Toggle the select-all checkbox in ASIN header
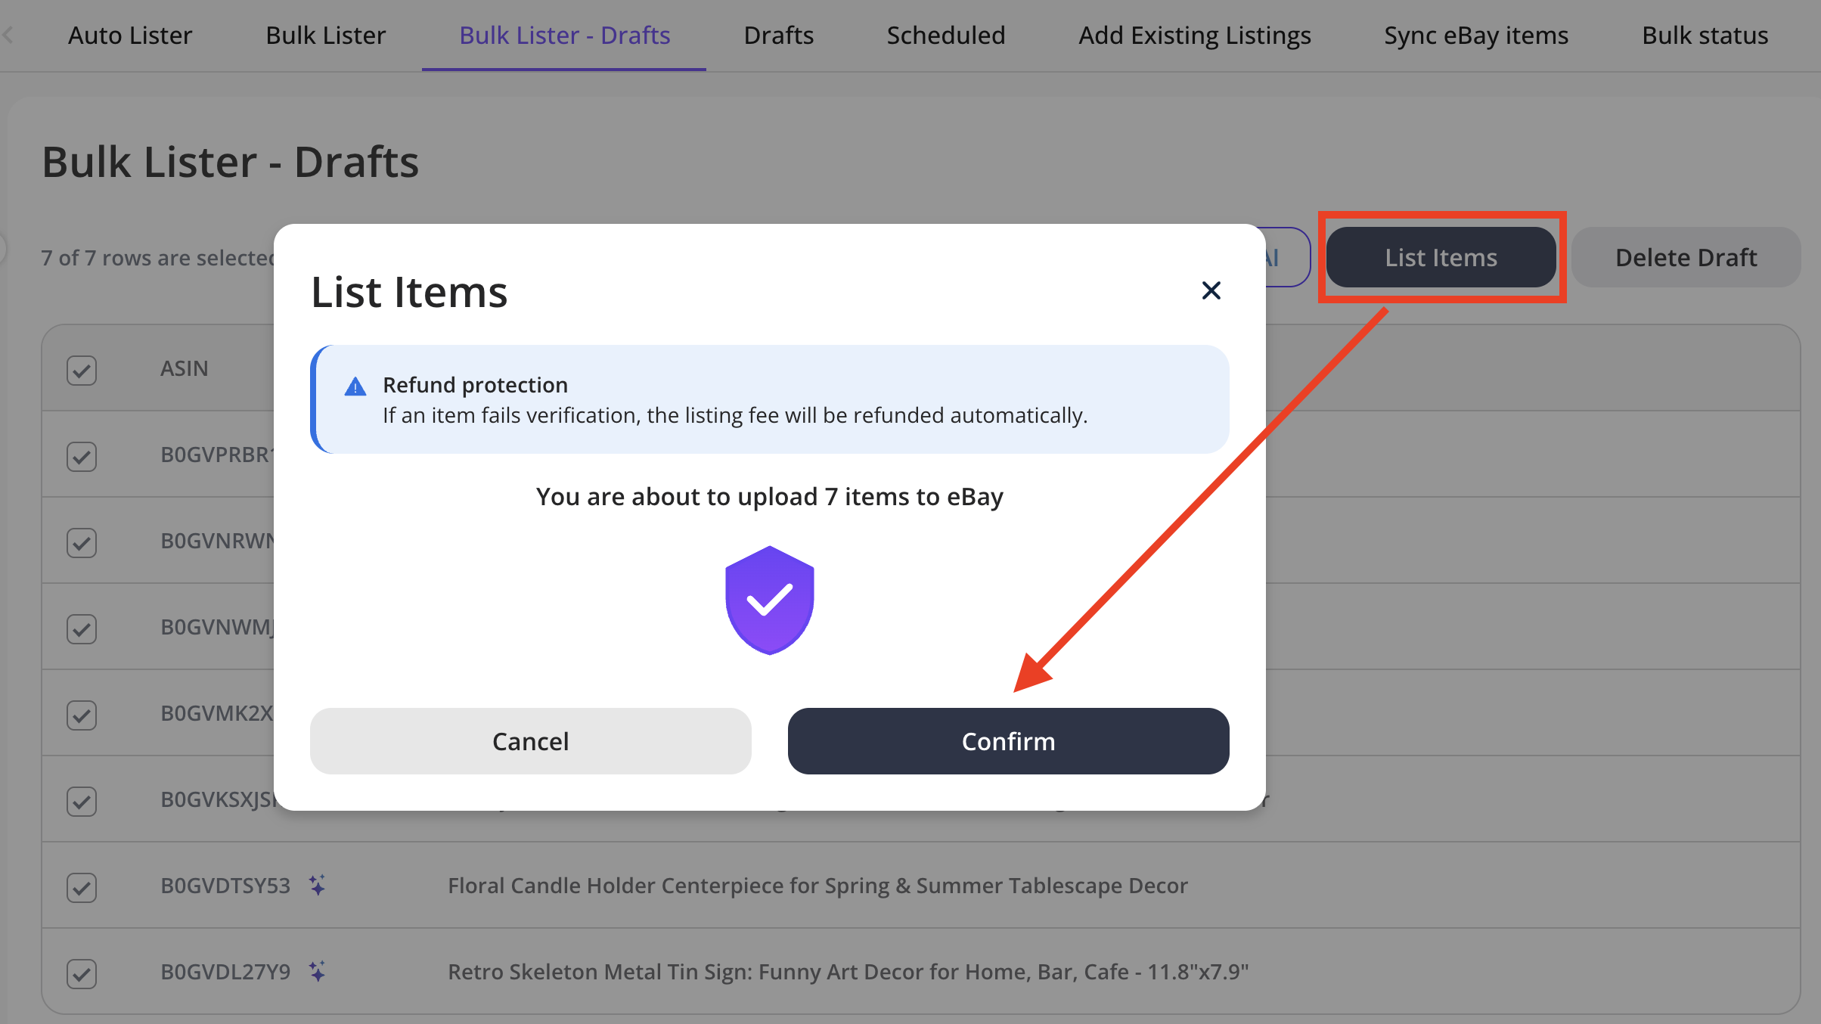The width and height of the screenshot is (1821, 1024). click(x=82, y=371)
